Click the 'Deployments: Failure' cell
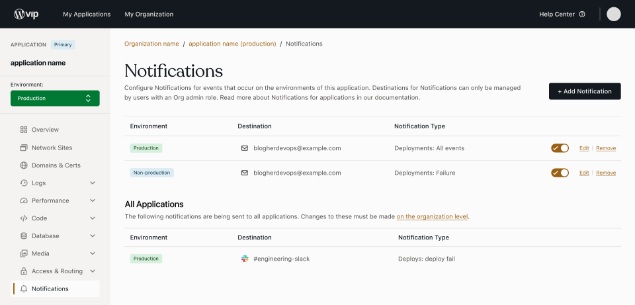 click(425, 173)
